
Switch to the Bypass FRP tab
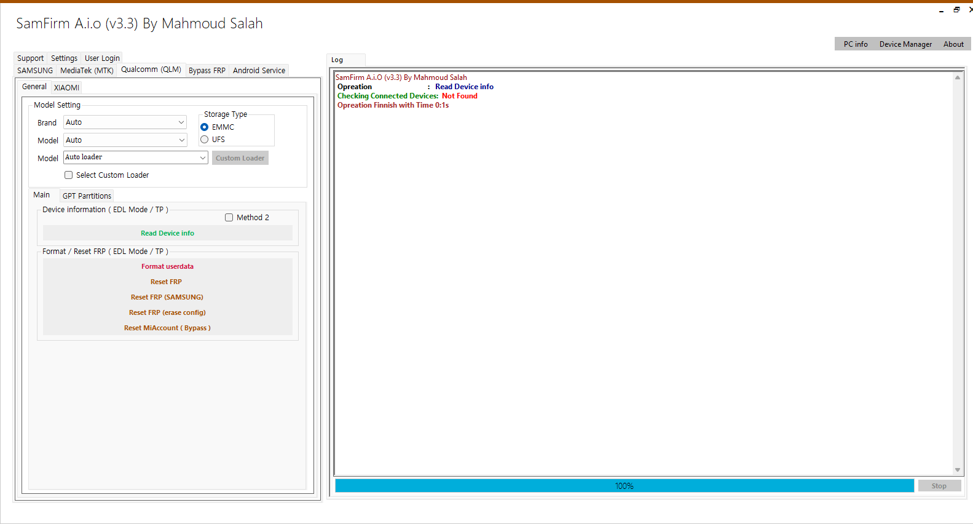(207, 71)
